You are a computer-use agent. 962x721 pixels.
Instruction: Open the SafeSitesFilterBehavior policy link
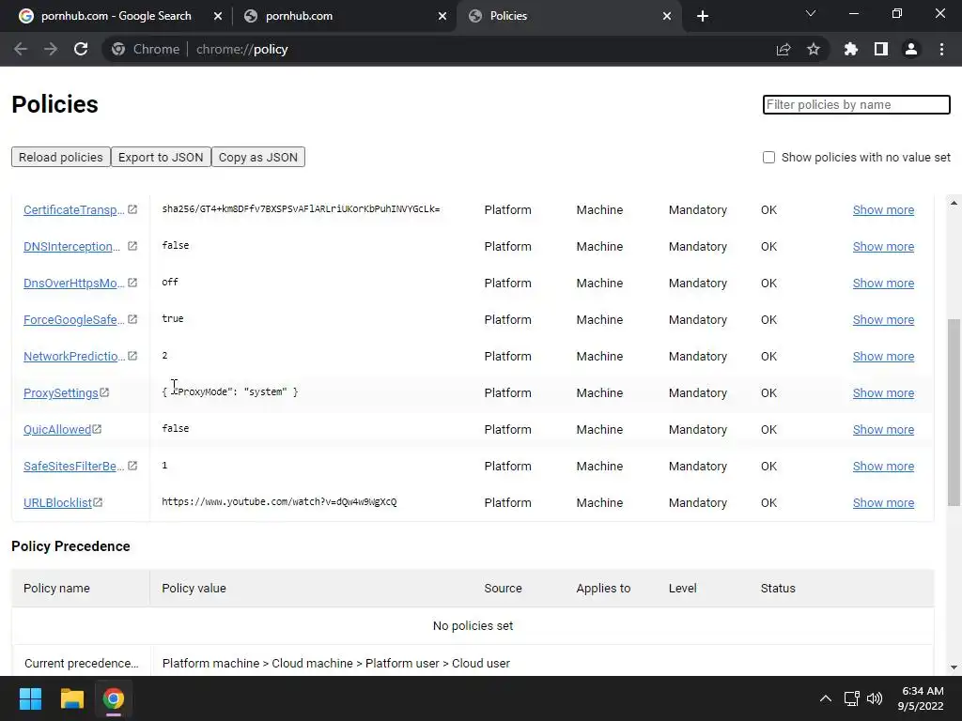click(73, 467)
